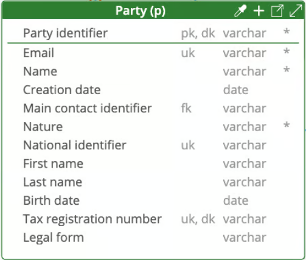The image size is (306, 260).
Task: Click the mandatory asterisk beside Email
Action: (x=287, y=52)
